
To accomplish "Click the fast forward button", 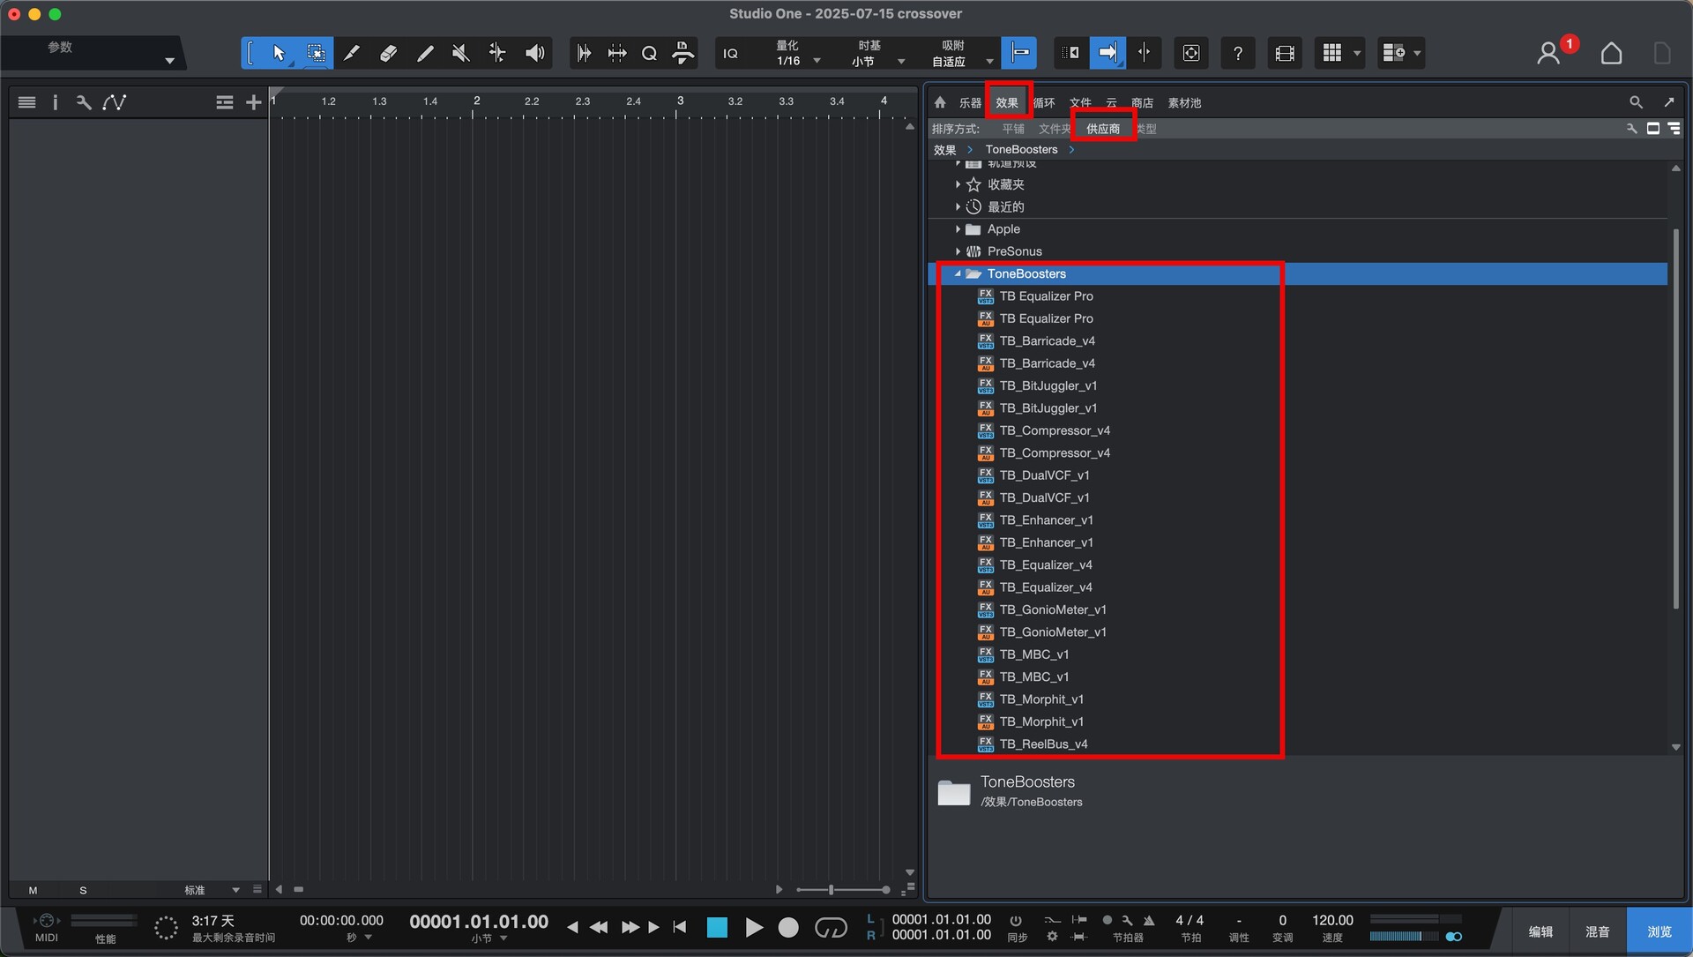I will pos(630,927).
